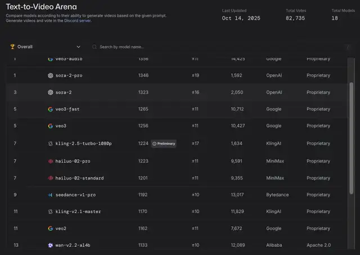
Task: Click the Google logo beside veo2
Action: point(51,229)
